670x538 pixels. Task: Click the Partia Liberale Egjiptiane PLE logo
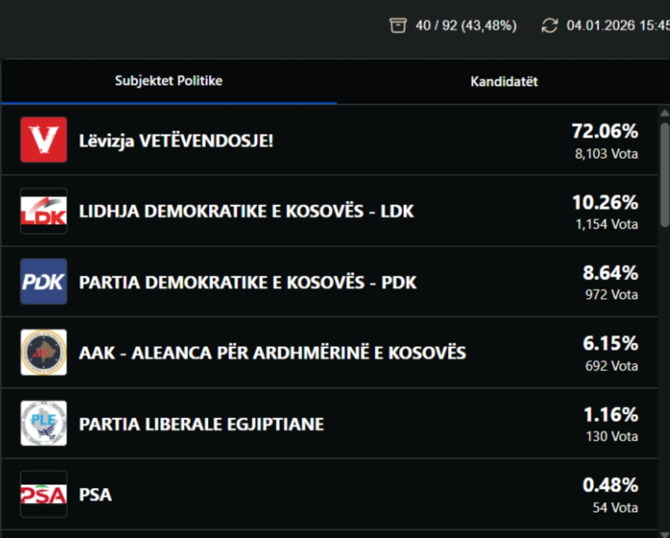43,423
